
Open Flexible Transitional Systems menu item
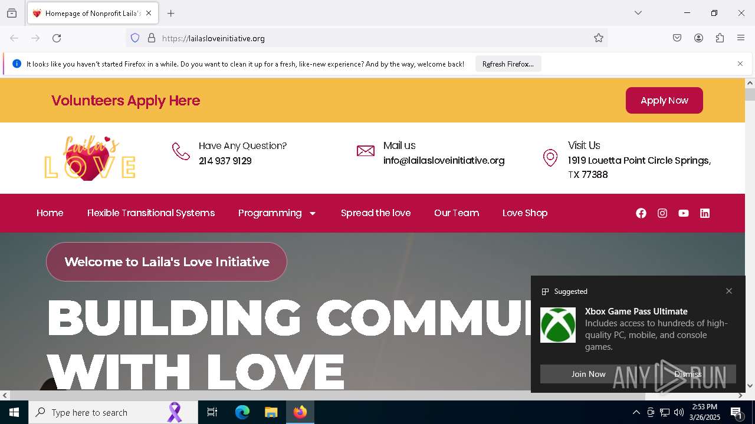(151, 213)
